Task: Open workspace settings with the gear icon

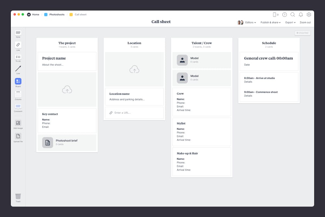Action: (309, 15)
